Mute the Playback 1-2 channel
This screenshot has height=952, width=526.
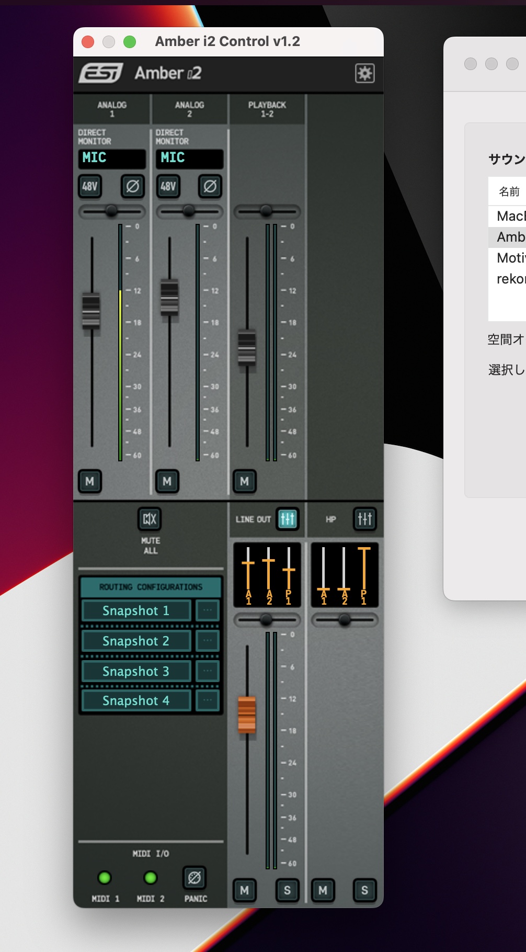pyautogui.click(x=245, y=481)
